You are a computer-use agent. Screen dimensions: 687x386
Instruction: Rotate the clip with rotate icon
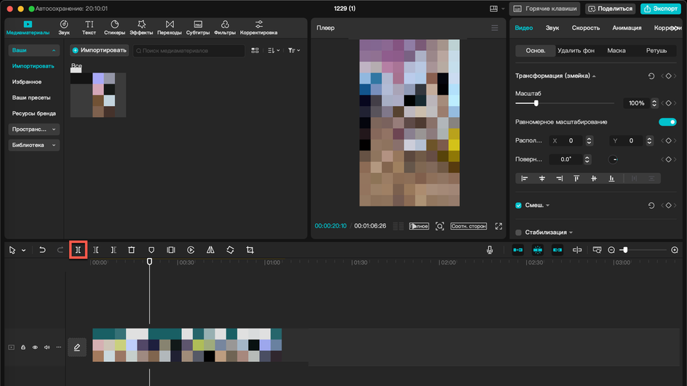point(230,250)
